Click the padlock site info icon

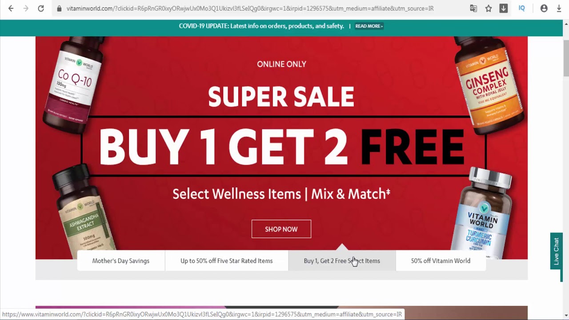[x=59, y=8]
